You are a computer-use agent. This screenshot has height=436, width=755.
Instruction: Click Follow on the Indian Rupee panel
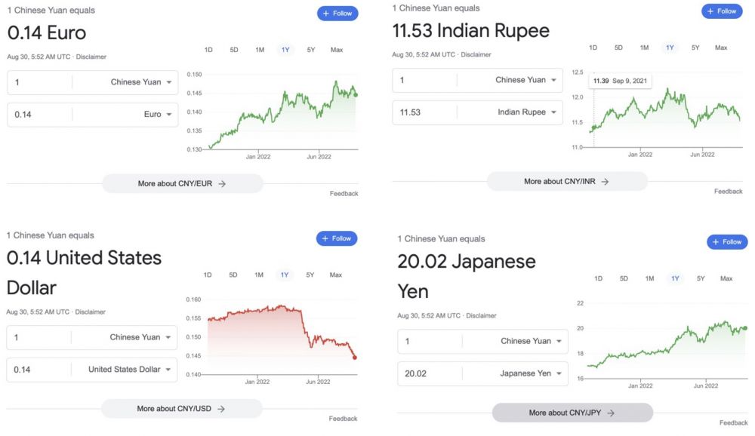pyautogui.click(x=722, y=11)
